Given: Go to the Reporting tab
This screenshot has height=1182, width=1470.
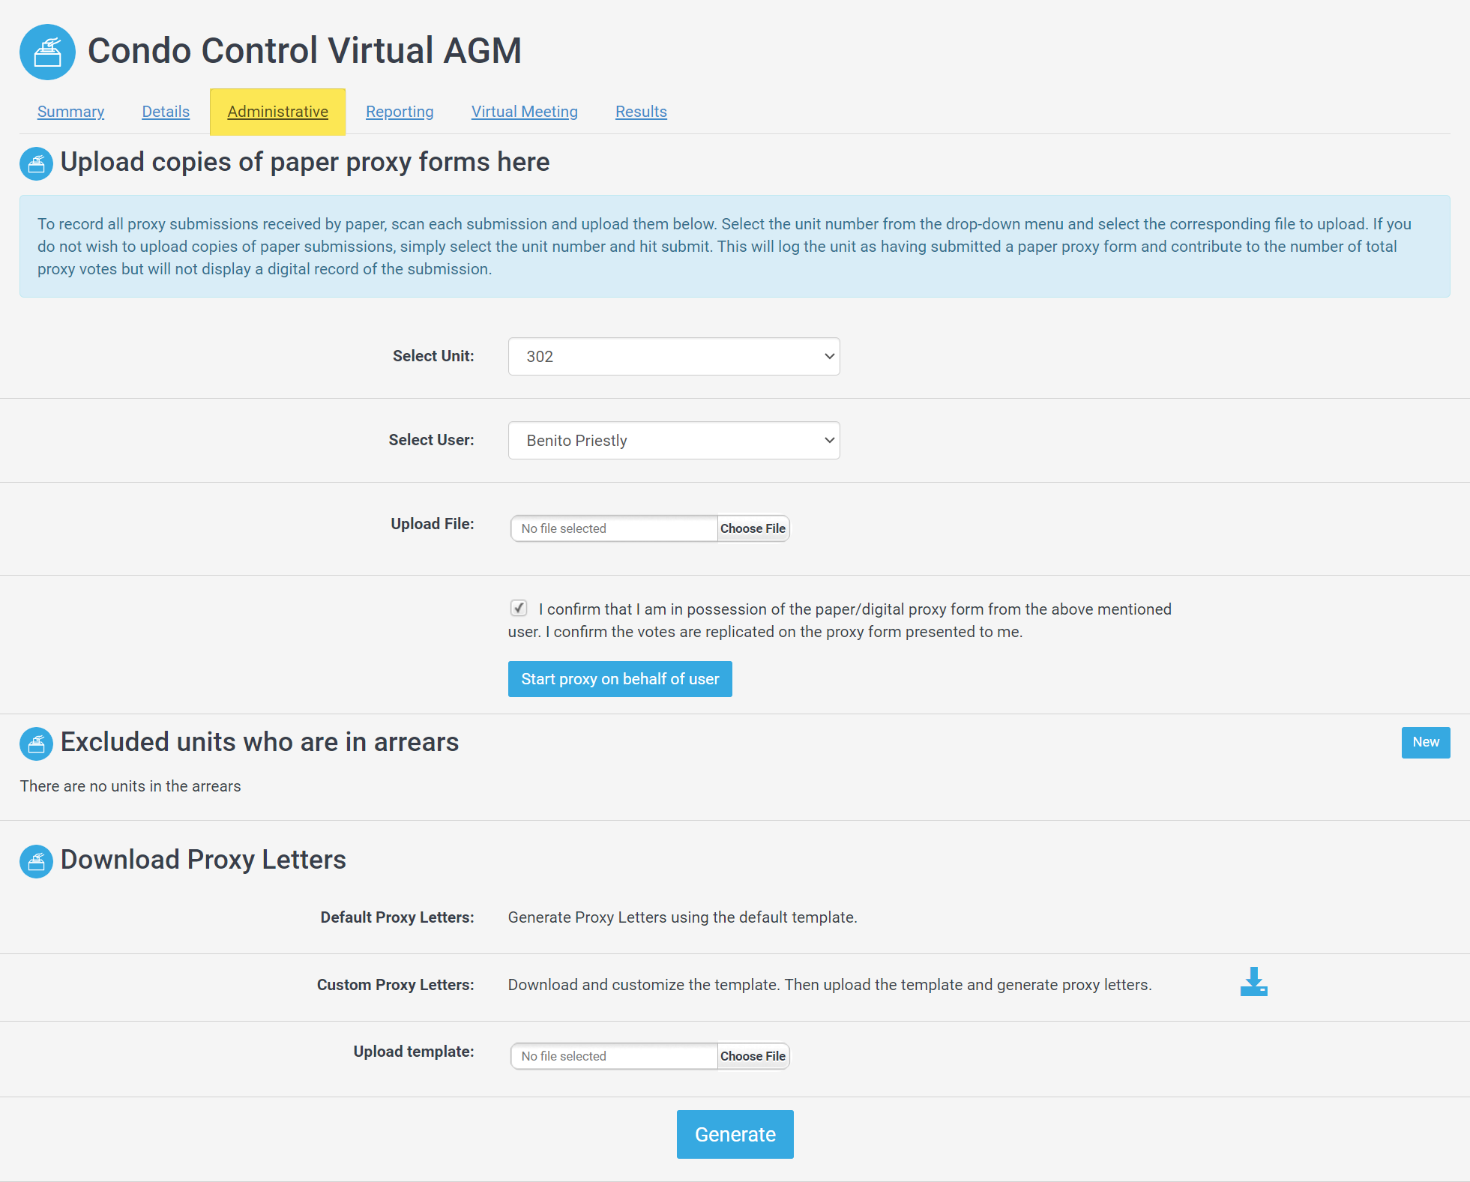Looking at the screenshot, I should pos(400,112).
